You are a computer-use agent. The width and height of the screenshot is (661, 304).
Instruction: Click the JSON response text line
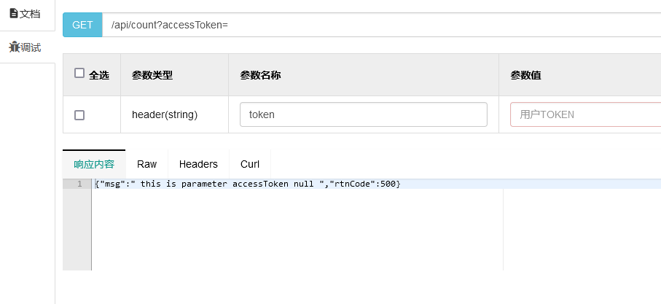248,184
